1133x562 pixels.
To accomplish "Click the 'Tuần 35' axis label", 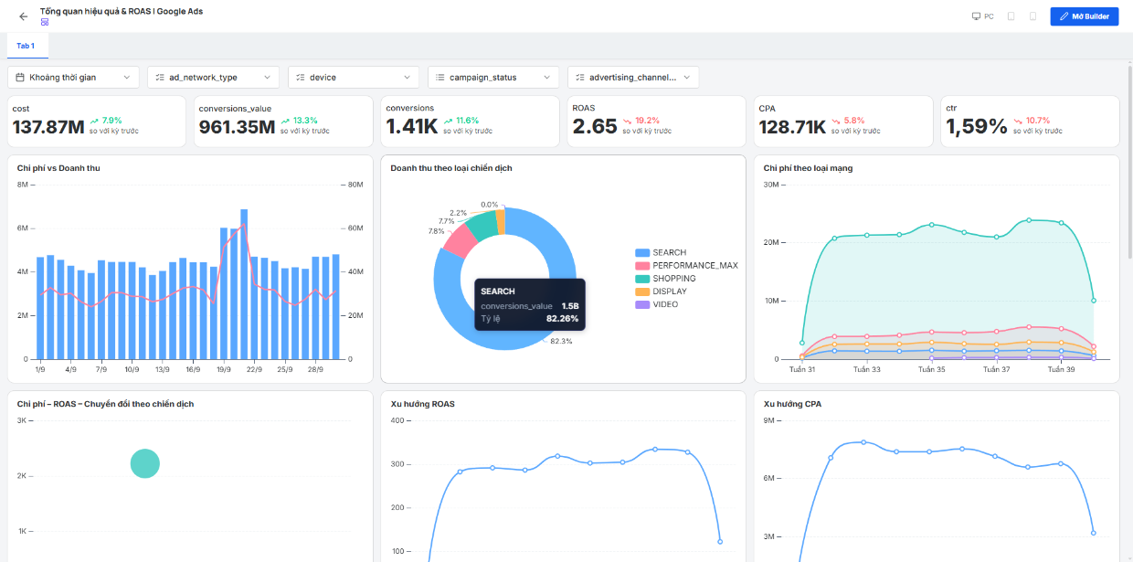I will coord(930,370).
